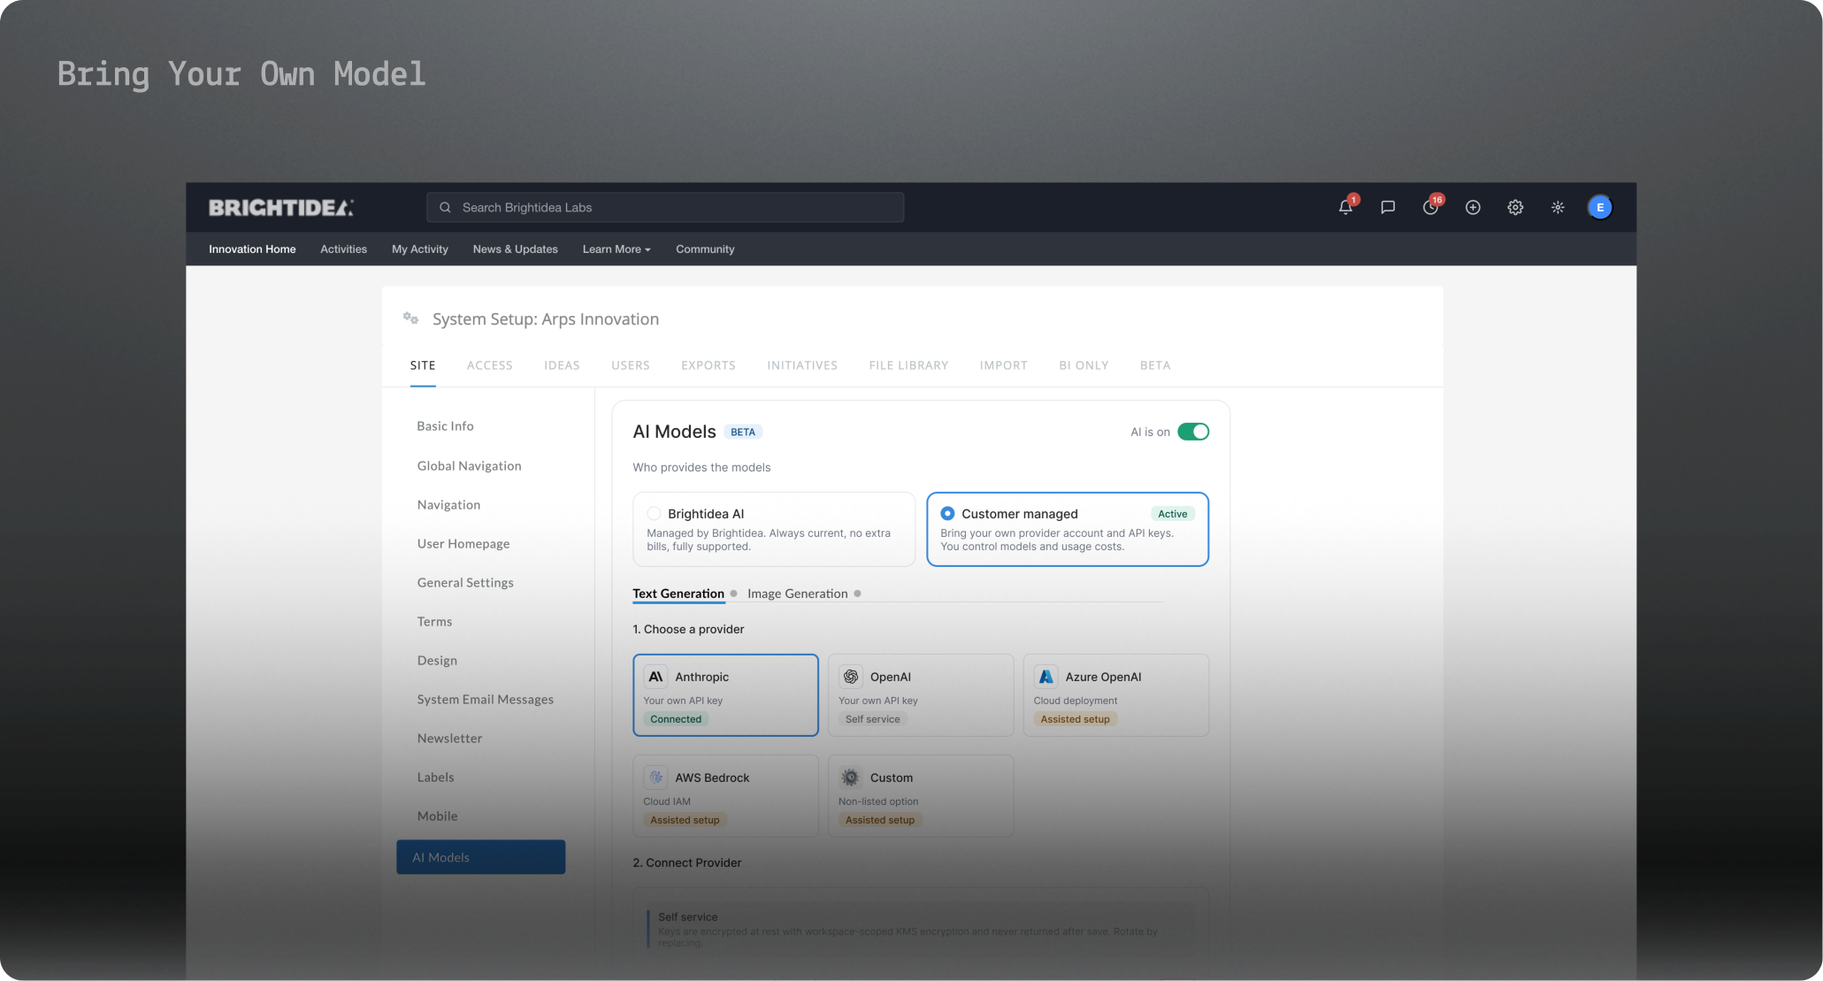
Task: Open Basic Info settings
Action: pyautogui.click(x=445, y=426)
